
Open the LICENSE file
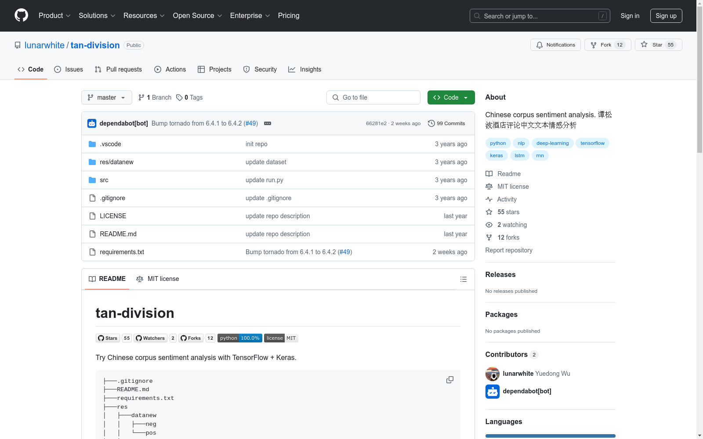point(113,216)
